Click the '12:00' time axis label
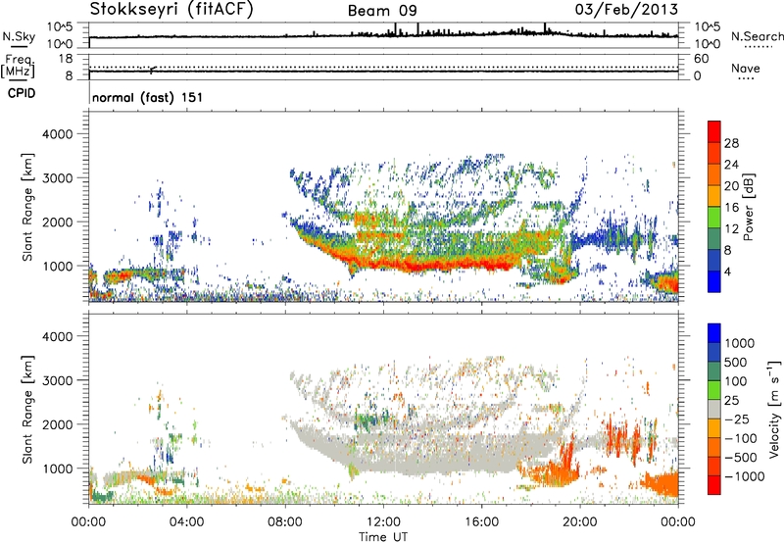Image resolution: width=784 pixels, height=543 pixels. (x=383, y=522)
